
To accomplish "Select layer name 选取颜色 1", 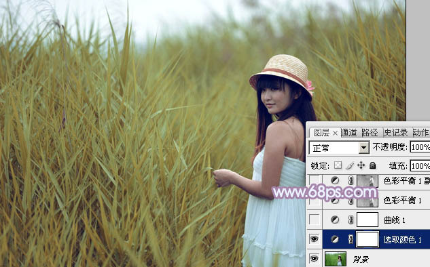I will pyautogui.click(x=402, y=240).
